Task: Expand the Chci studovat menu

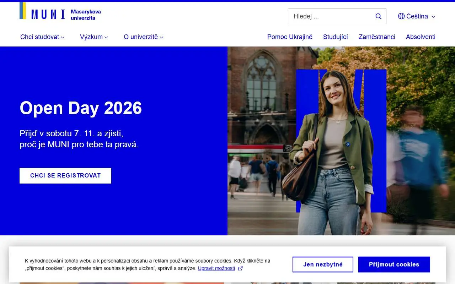Action: [42, 37]
